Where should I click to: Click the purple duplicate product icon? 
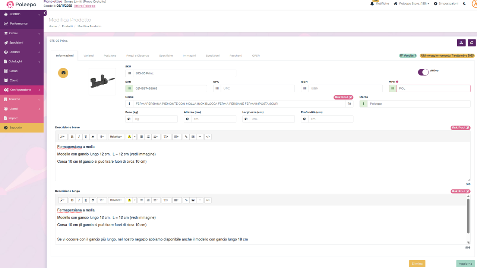click(x=471, y=43)
